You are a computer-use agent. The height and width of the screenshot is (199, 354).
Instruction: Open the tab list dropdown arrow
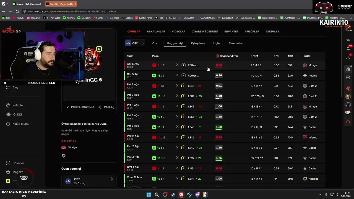coord(8,4)
